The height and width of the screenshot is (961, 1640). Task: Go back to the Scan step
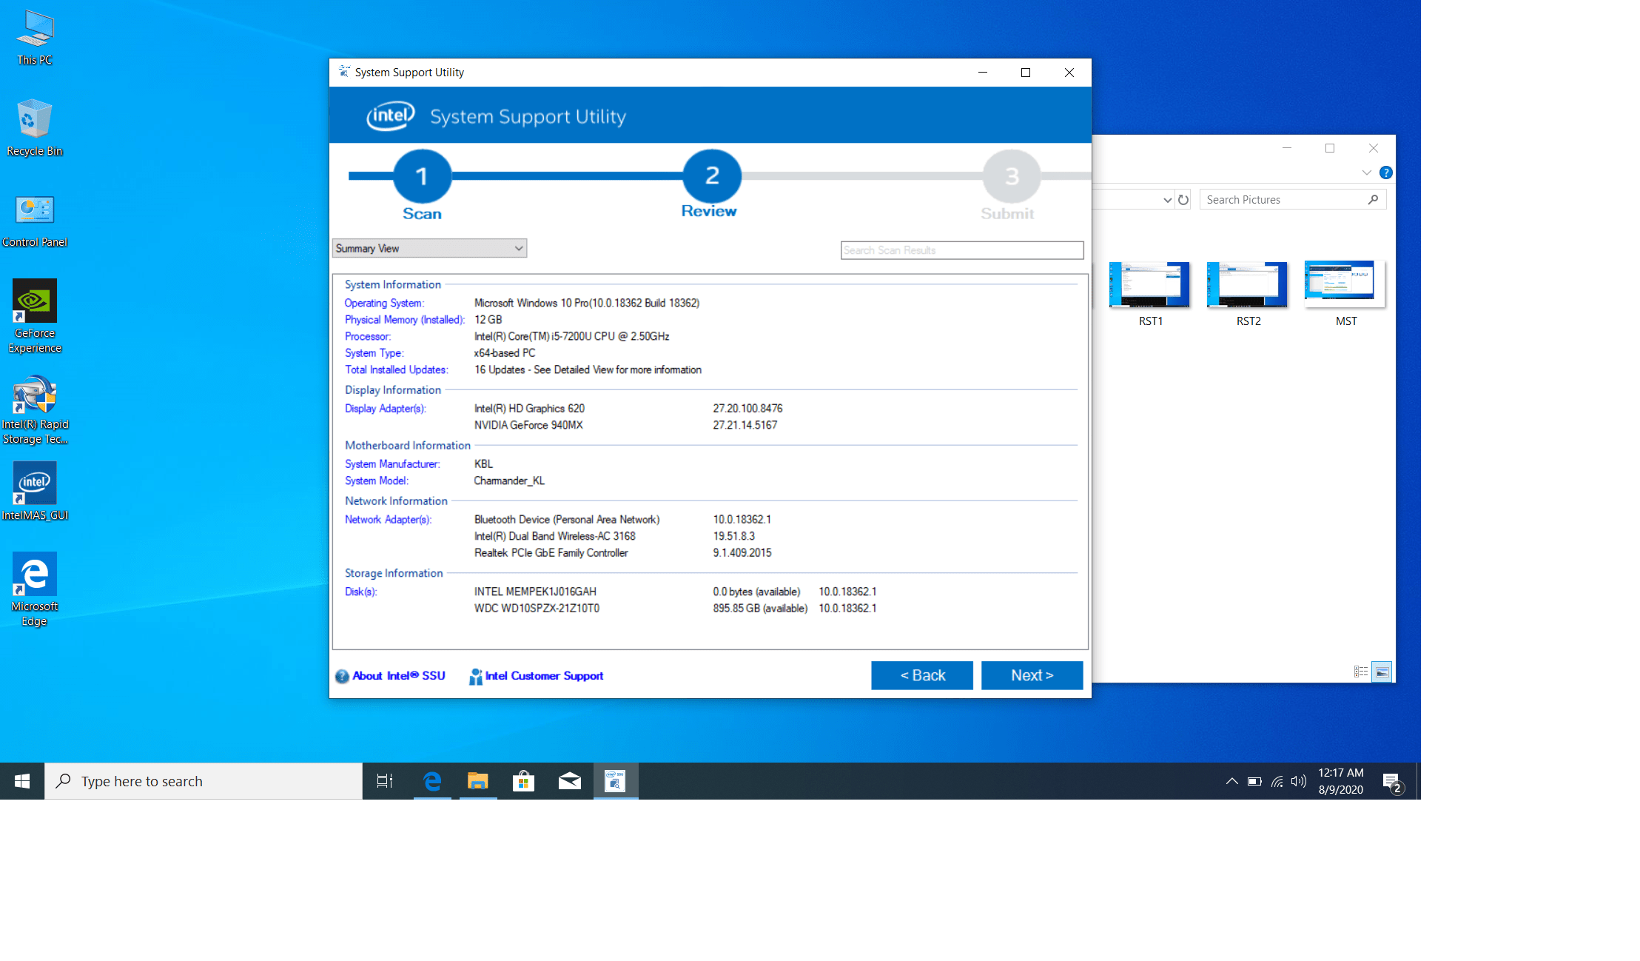tap(422, 178)
